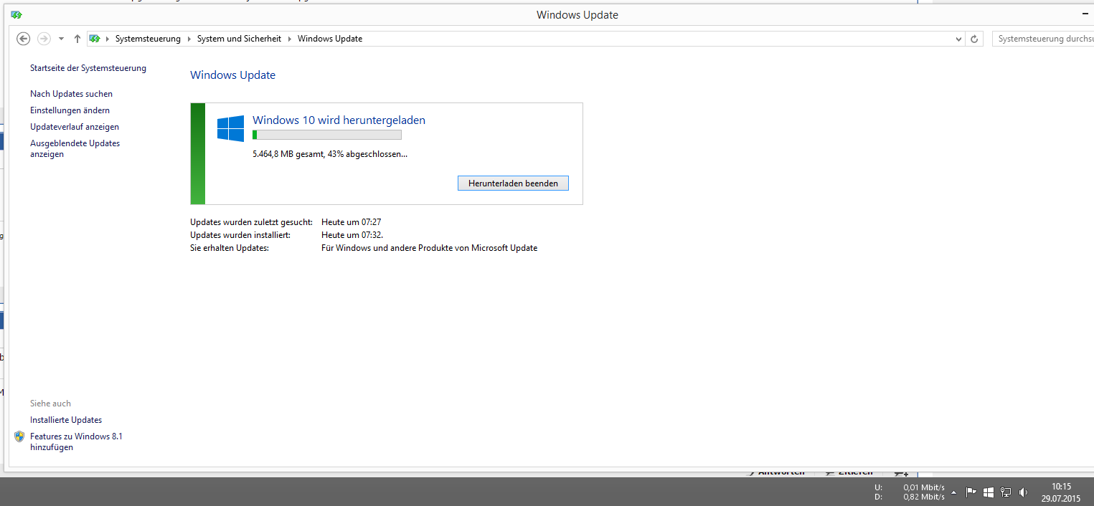
Task: Expand arrow after System und Sicherheit breadcrumb
Action: click(290, 39)
